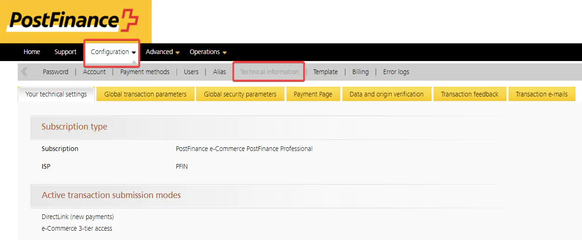
Task: Select Technical information submenu item
Action: pos(269,72)
